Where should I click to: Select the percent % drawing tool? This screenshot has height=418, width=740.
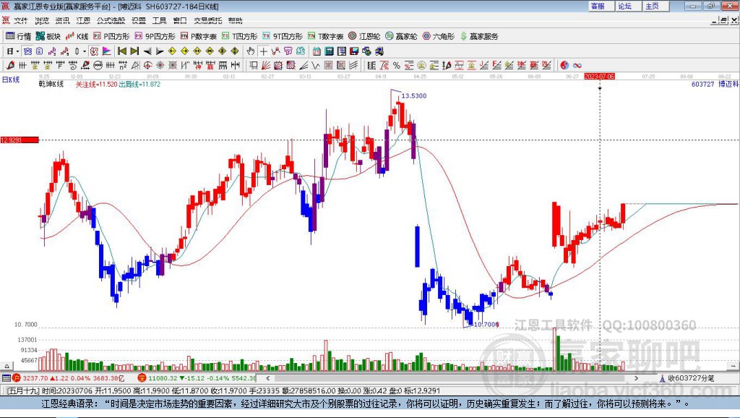click(x=397, y=65)
